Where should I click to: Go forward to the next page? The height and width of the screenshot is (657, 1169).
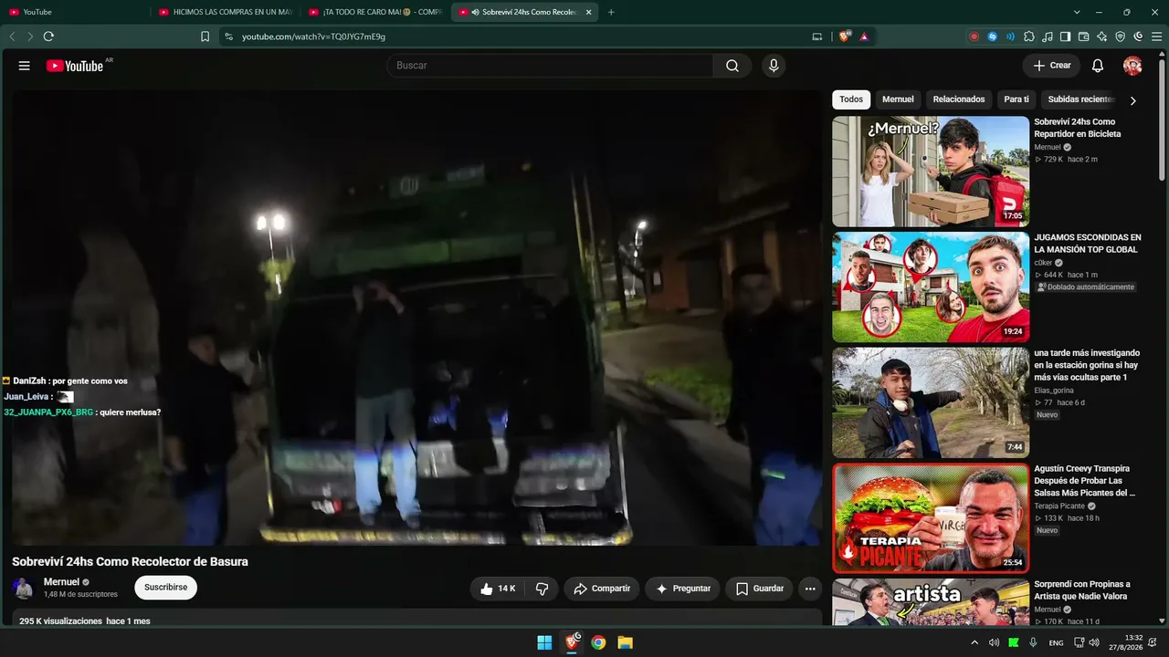pyautogui.click(x=30, y=36)
